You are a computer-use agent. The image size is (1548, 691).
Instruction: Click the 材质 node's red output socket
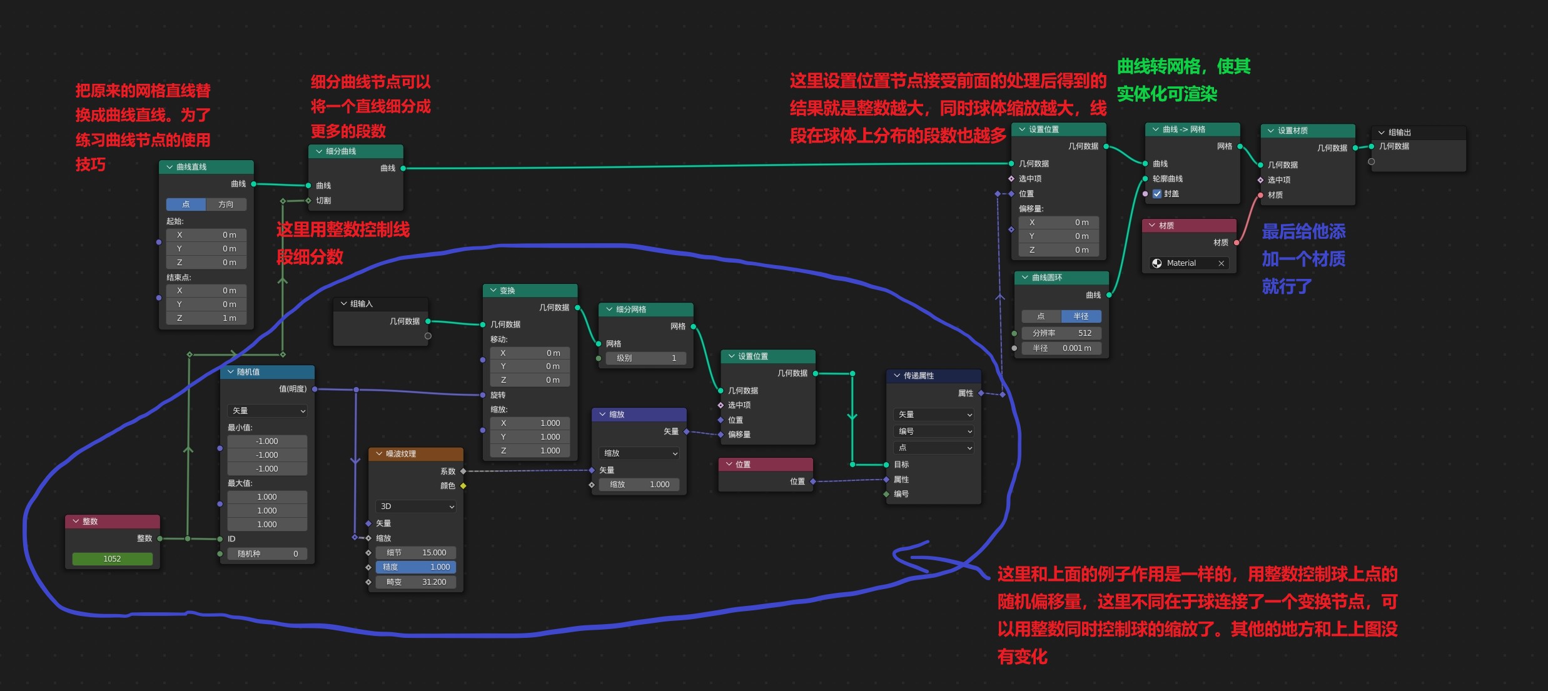pos(1237,243)
